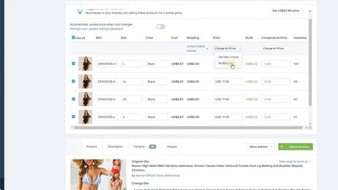338x190 pixels.
Task: Click thumbnail of size L variant
Action: click(x=86, y=63)
